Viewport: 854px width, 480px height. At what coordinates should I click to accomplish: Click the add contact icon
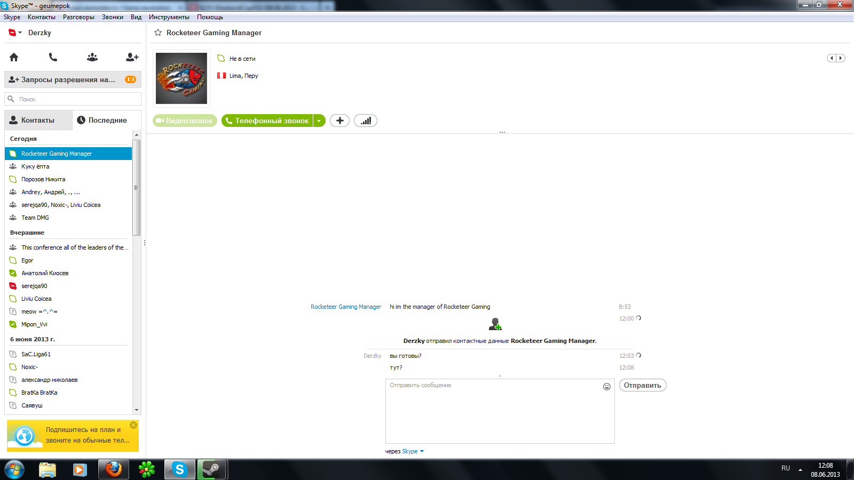coord(132,57)
